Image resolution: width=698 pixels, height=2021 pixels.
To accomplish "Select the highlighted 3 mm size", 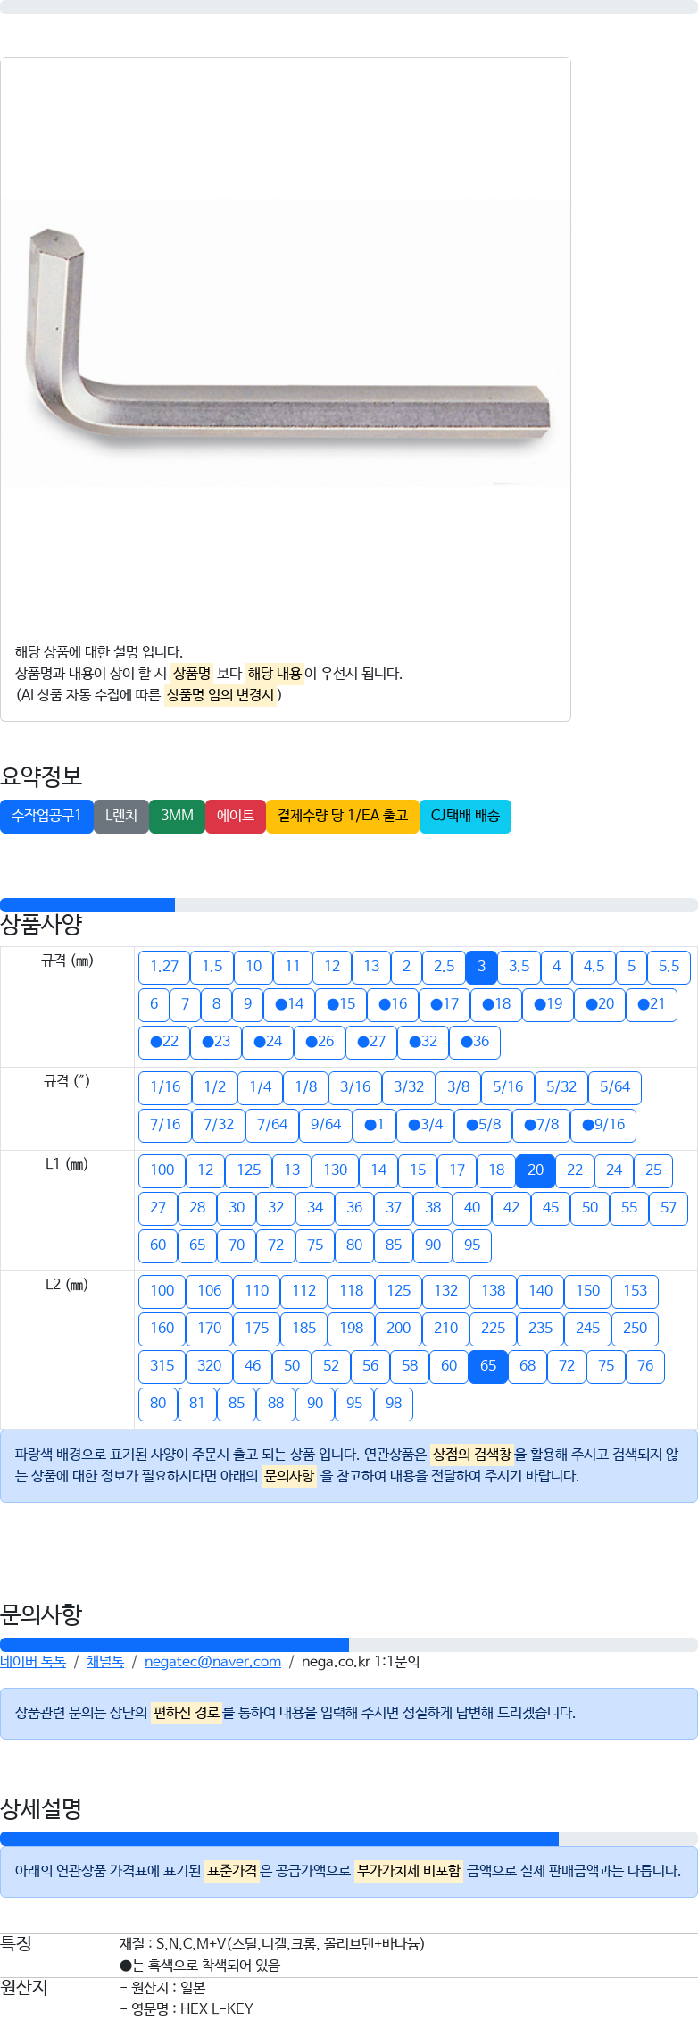I will [x=481, y=967].
